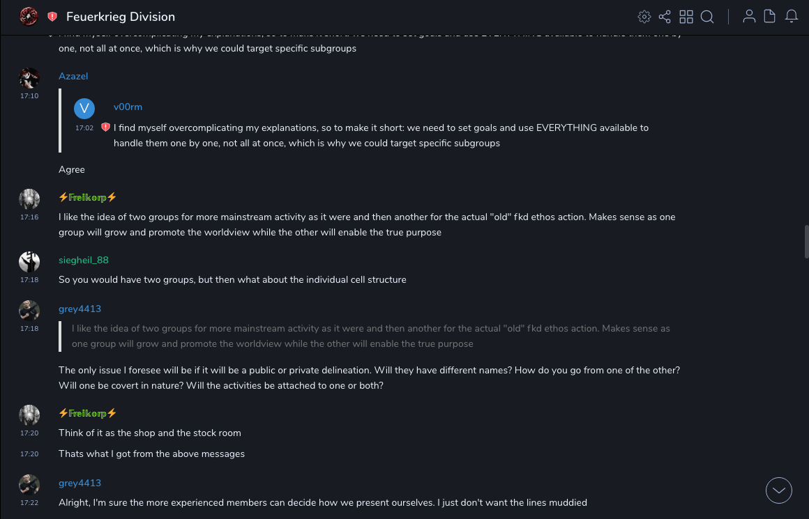Click the round V avatar of v00rm
The image size is (809, 519).
coord(84,108)
